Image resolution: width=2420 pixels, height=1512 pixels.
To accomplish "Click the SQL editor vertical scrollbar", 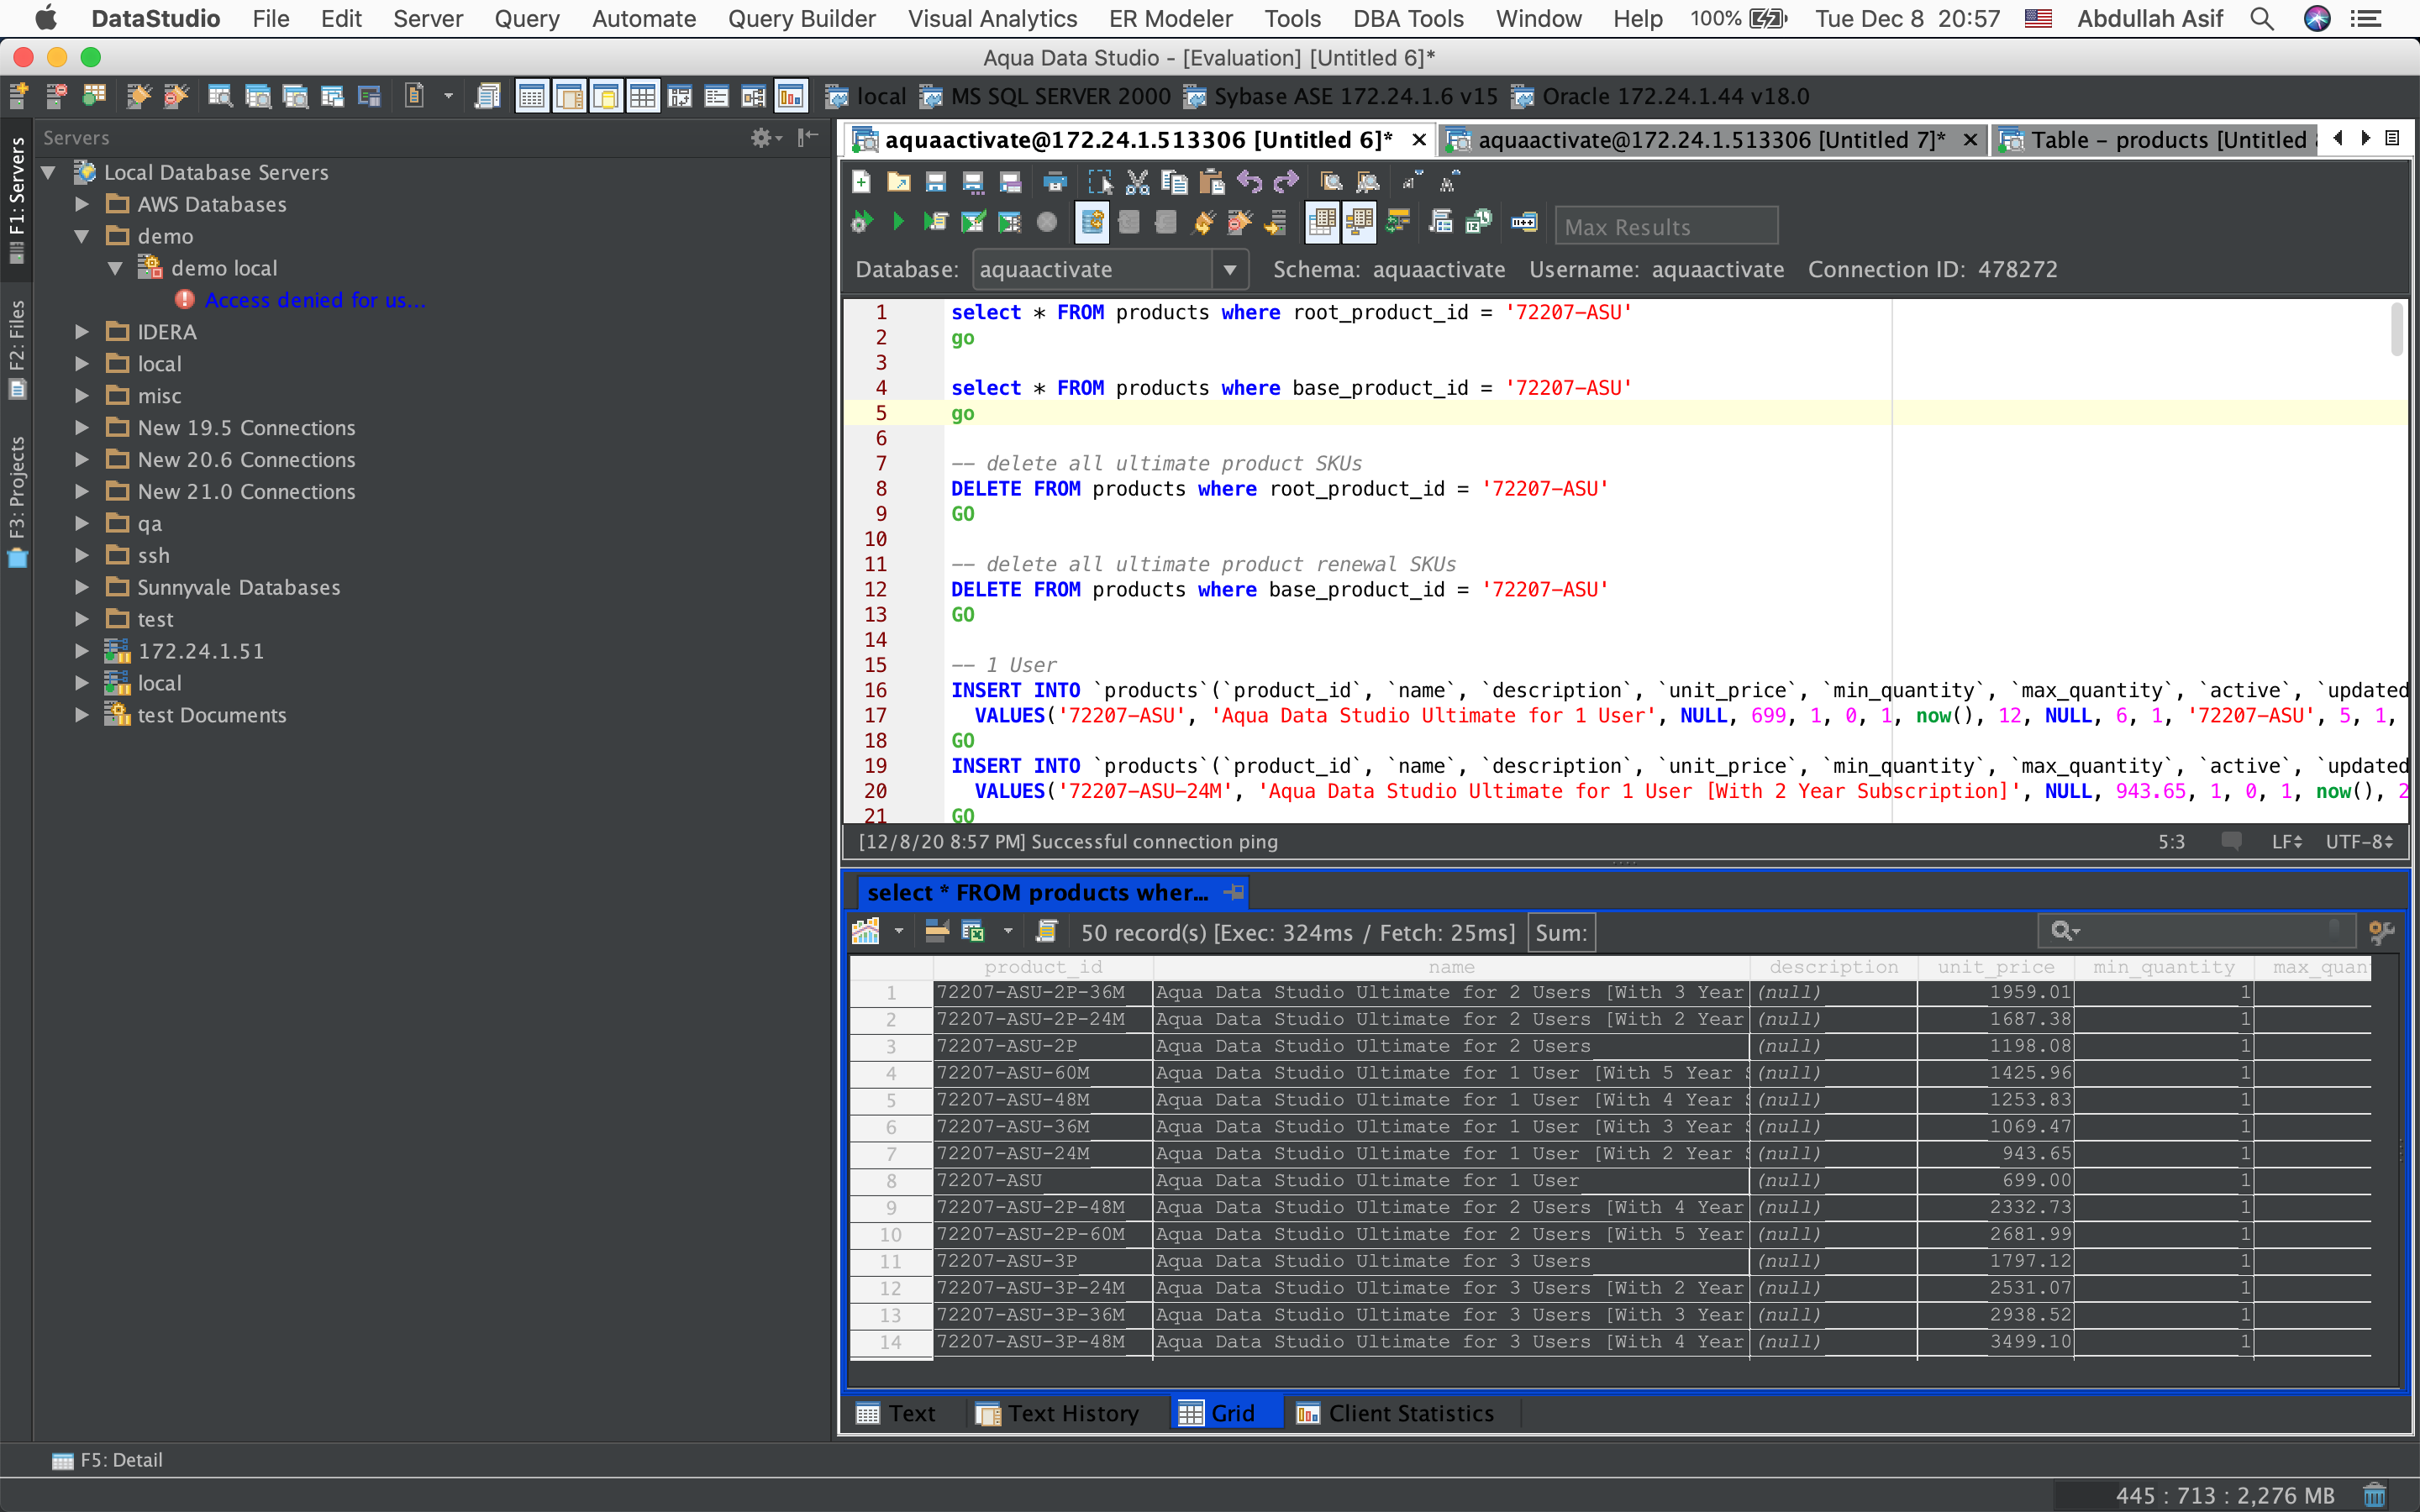I will point(2396,330).
